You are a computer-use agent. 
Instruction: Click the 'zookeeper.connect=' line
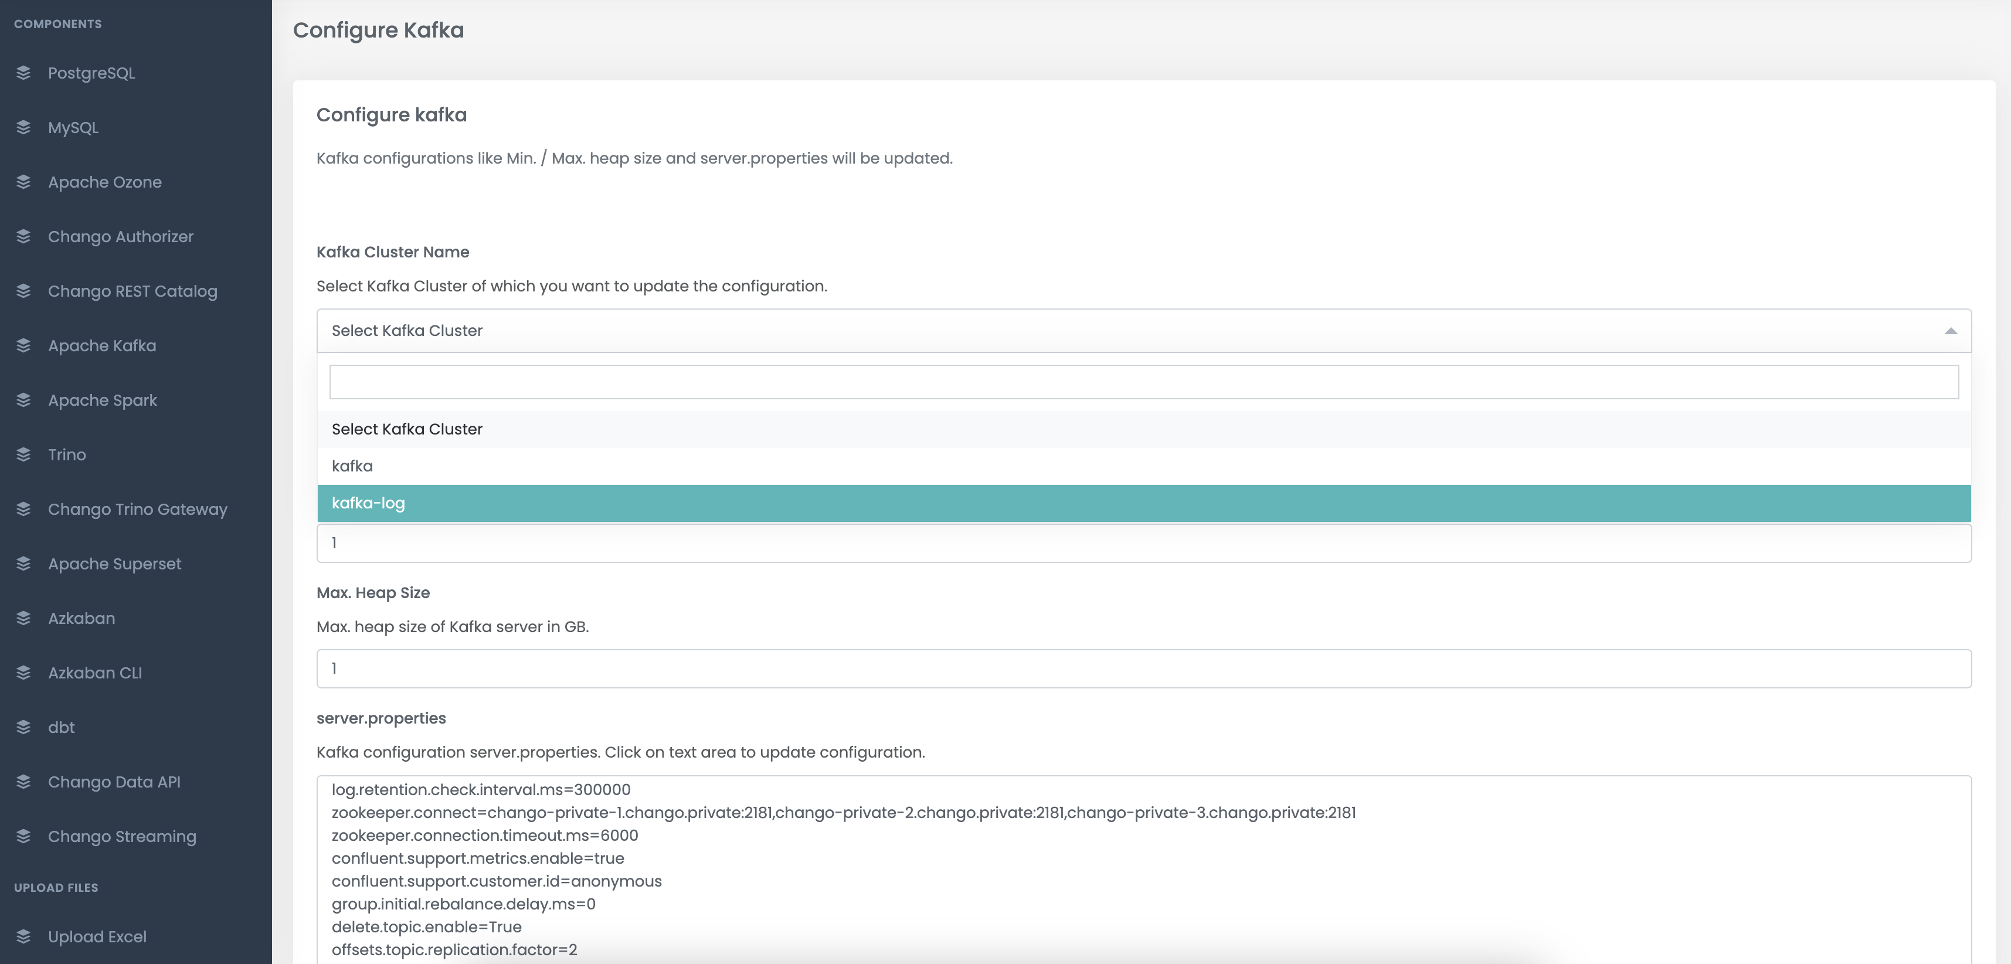pyautogui.click(x=844, y=813)
